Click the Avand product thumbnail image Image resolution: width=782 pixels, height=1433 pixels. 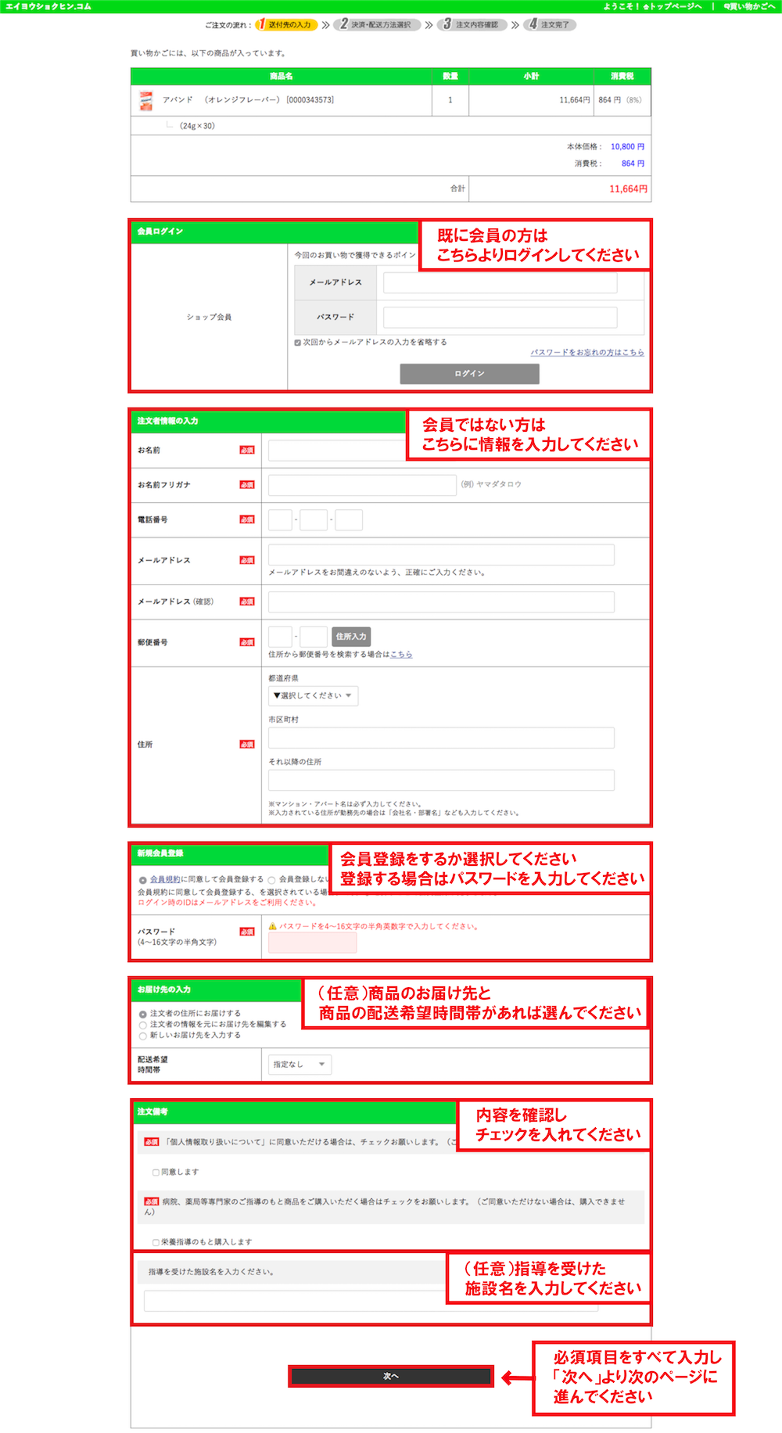pyautogui.click(x=145, y=100)
